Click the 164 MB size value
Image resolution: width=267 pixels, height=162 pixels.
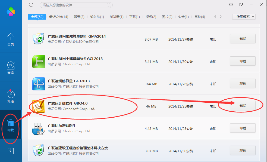[x=151, y=84]
